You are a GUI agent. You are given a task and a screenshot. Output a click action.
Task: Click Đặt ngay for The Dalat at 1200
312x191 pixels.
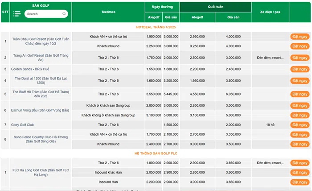(x=300, y=81)
